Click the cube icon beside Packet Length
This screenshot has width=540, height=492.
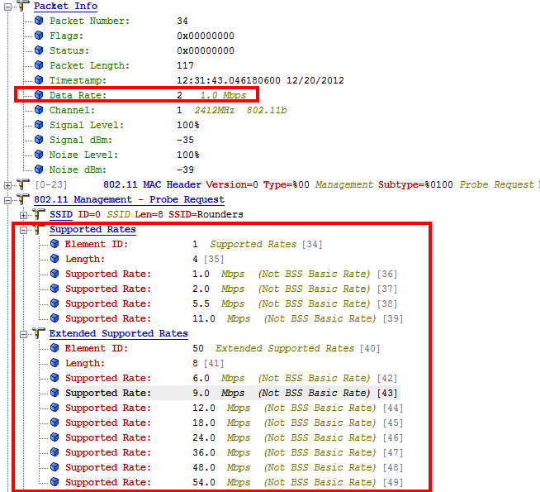click(39, 65)
